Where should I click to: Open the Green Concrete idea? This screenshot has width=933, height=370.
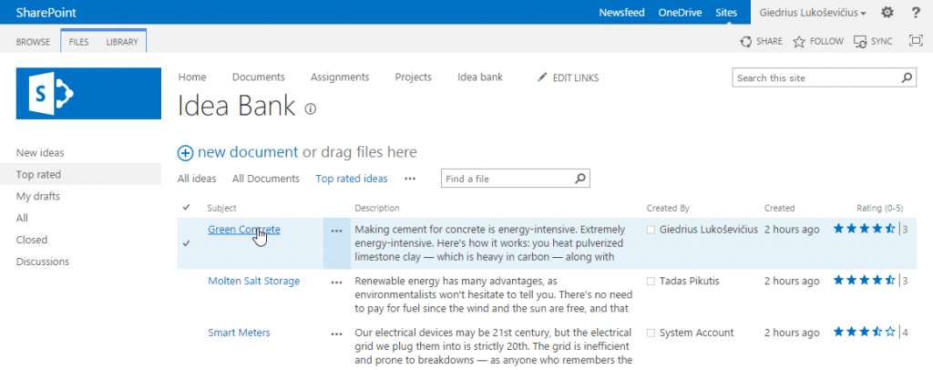(244, 230)
